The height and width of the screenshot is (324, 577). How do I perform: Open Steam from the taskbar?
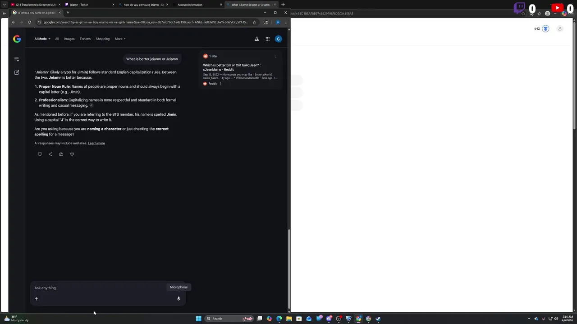pos(378,319)
